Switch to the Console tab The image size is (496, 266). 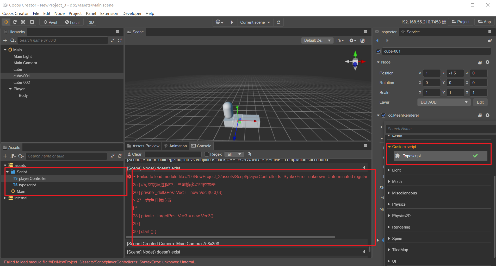201,146
